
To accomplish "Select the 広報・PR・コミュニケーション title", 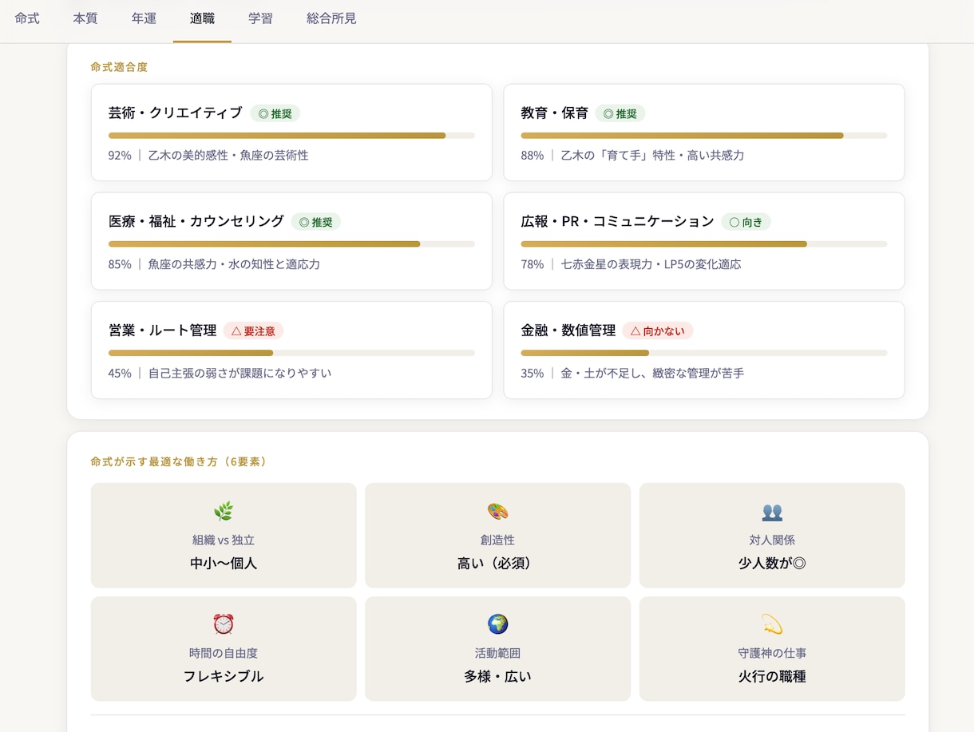I will point(618,222).
